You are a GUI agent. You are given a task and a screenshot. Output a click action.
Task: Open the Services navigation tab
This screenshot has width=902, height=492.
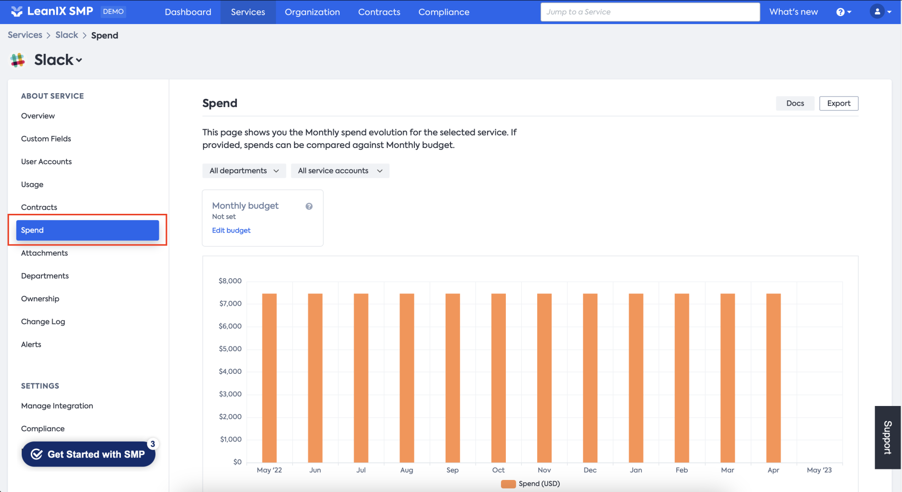[248, 12]
